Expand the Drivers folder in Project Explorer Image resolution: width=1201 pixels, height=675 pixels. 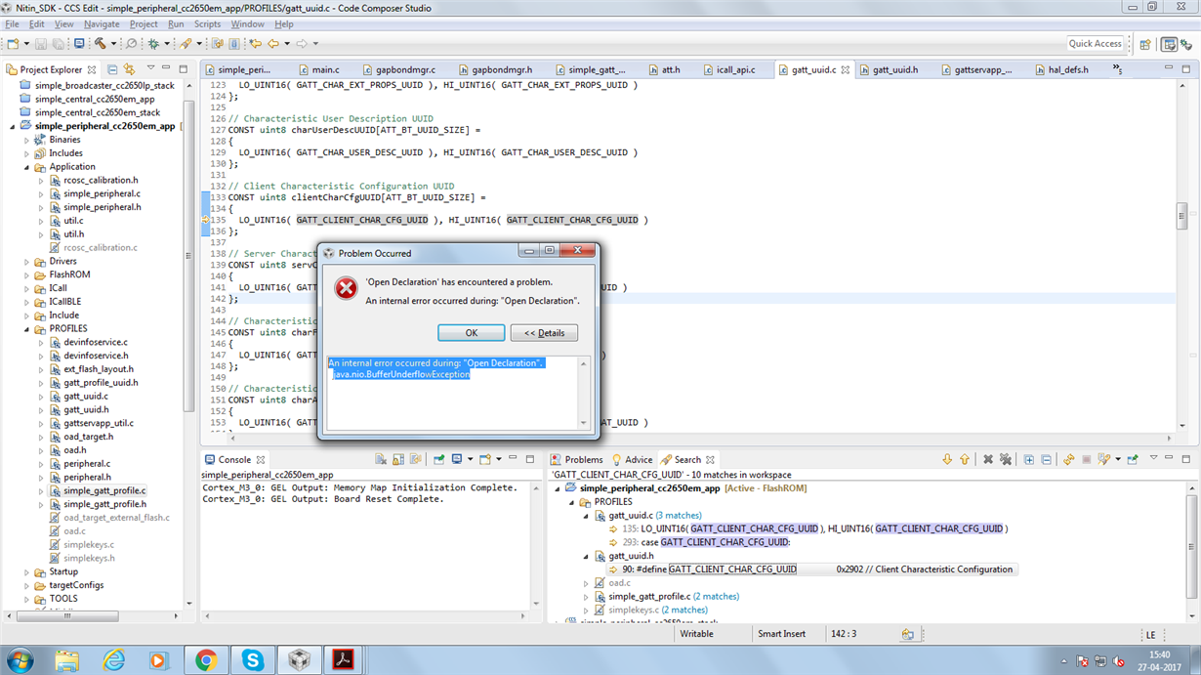click(27, 262)
